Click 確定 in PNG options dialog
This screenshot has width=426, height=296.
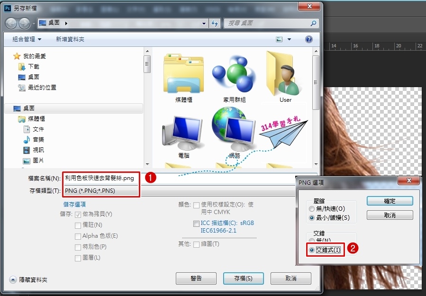(x=390, y=201)
